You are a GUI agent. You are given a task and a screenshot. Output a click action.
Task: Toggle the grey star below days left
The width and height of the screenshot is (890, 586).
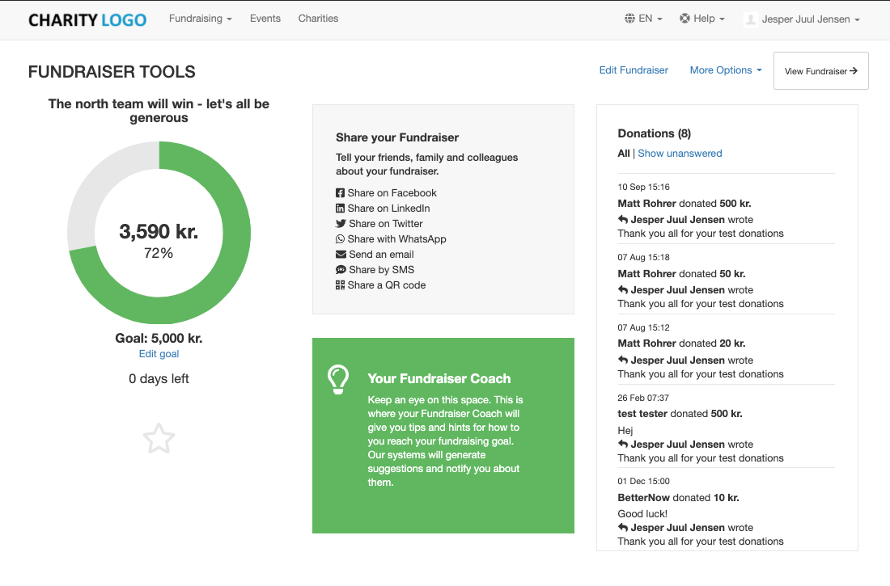click(159, 439)
